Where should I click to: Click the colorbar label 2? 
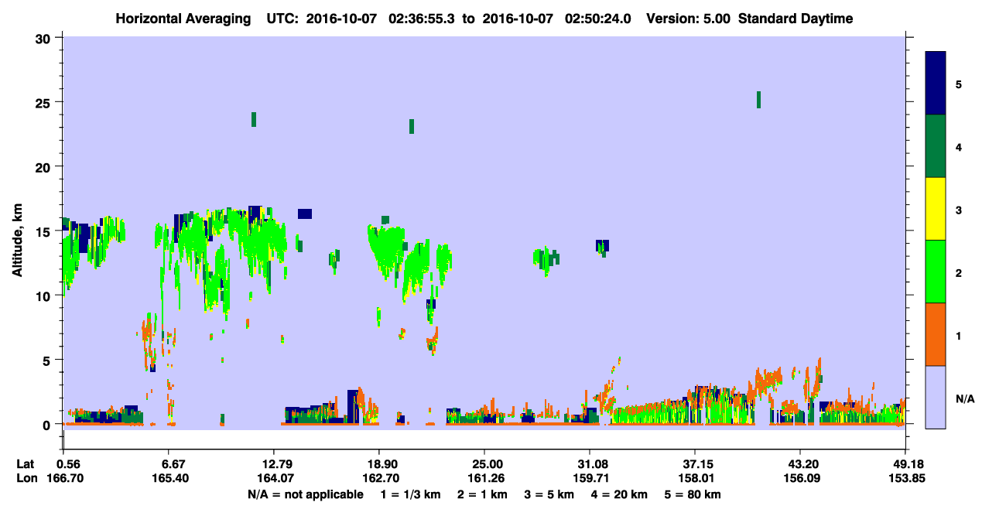pyautogui.click(x=959, y=273)
